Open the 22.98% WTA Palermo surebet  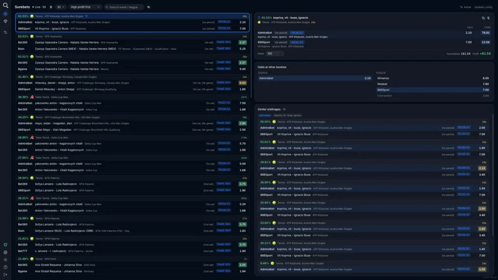[x=132, y=225]
